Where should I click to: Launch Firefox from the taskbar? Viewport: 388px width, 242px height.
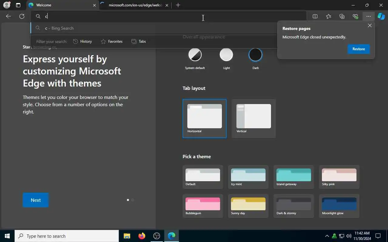[142, 236]
